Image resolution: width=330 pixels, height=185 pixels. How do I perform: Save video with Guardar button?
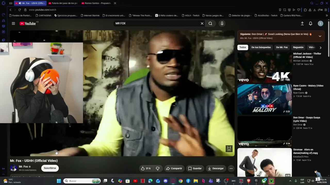195,169
